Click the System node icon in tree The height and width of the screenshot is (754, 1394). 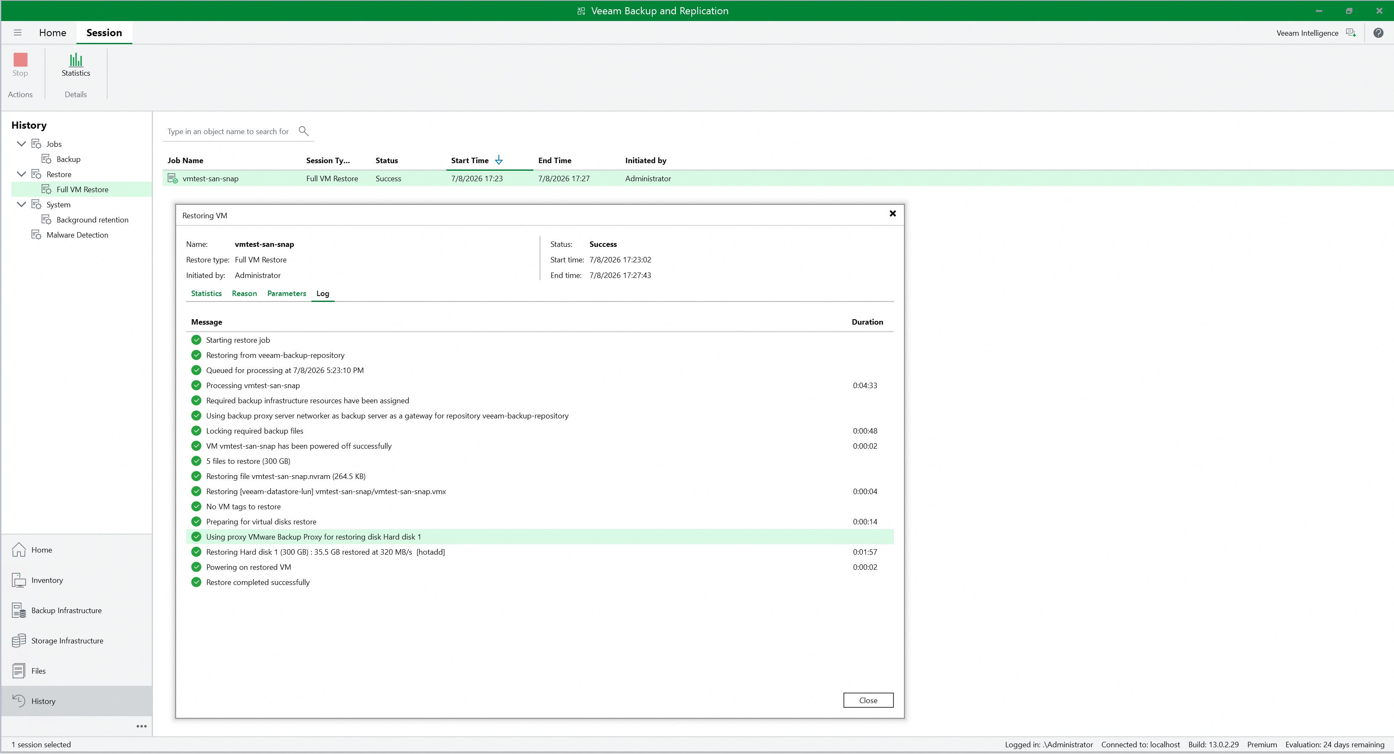pyautogui.click(x=36, y=204)
